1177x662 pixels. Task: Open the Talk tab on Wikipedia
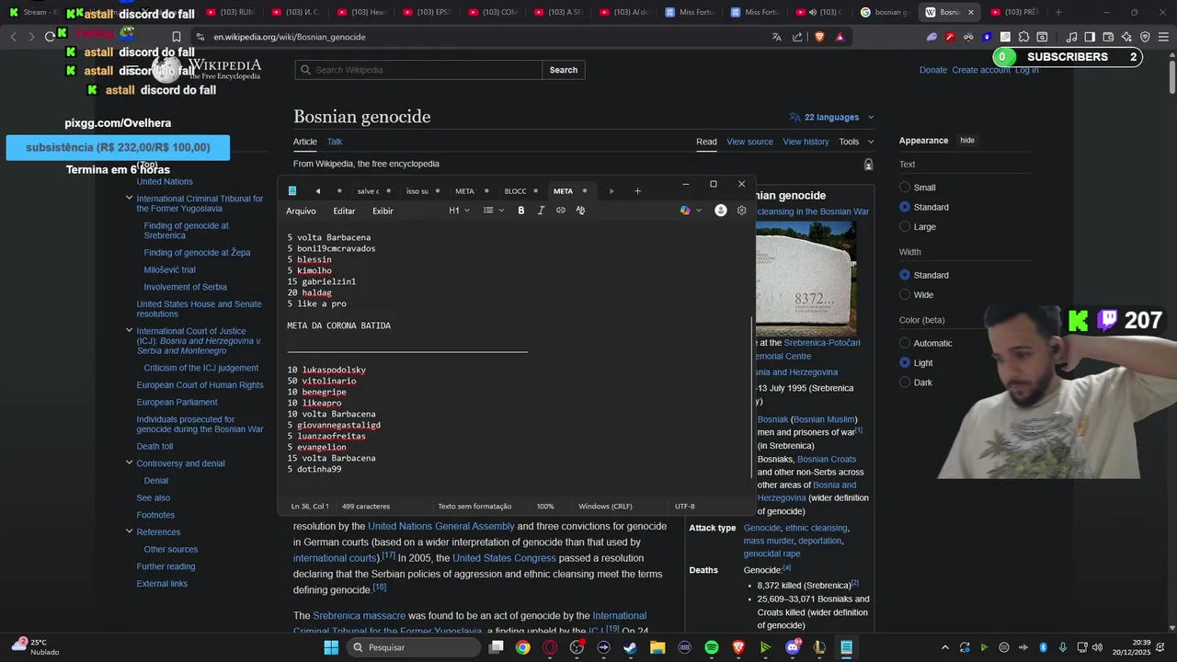(335, 142)
